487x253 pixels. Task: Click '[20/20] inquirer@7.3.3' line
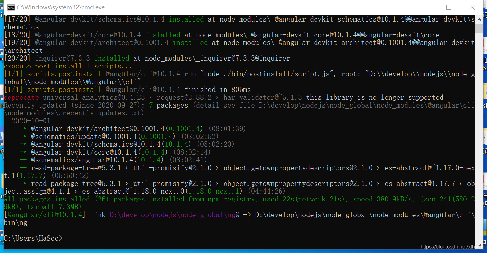pyautogui.click(x=147, y=58)
